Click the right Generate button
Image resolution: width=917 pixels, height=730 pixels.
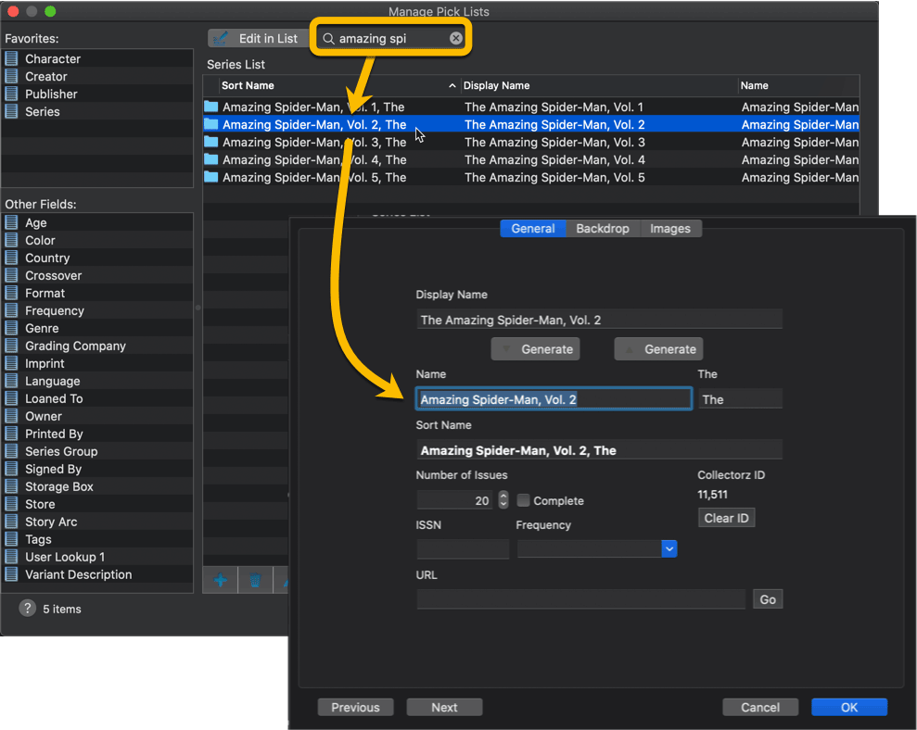click(658, 349)
